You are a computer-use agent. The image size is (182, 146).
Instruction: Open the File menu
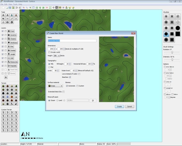(x=2, y=4)
